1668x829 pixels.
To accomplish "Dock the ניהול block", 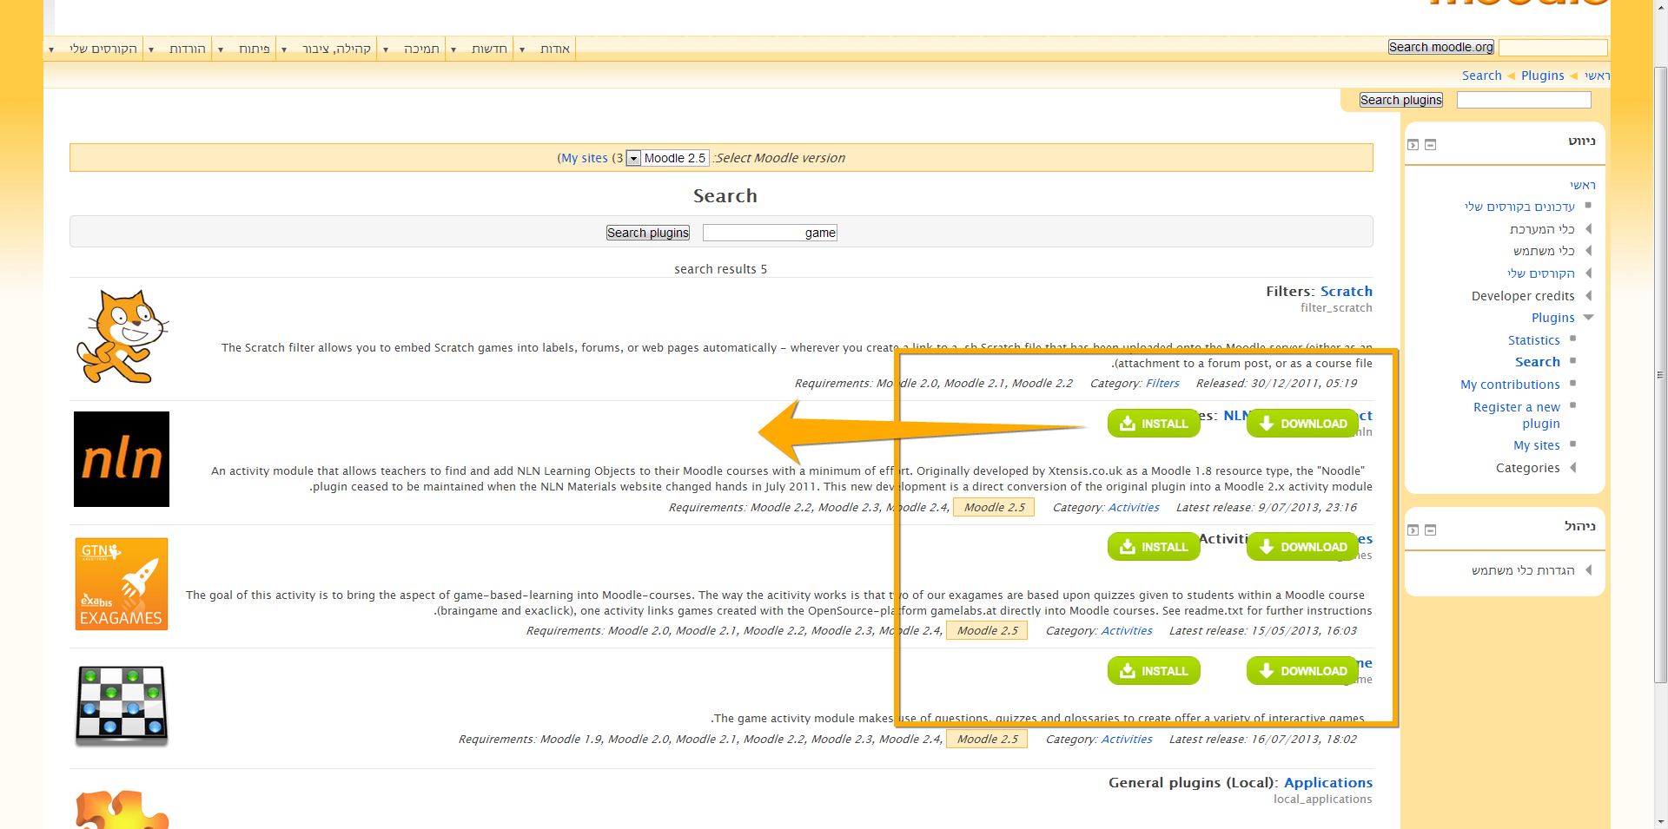I will tap(1413, 530).
